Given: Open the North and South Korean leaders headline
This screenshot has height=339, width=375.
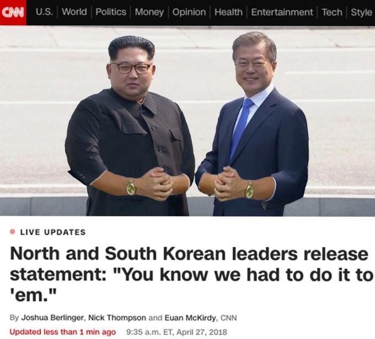Looking at the screenshot, I should (x=191, y=274).
